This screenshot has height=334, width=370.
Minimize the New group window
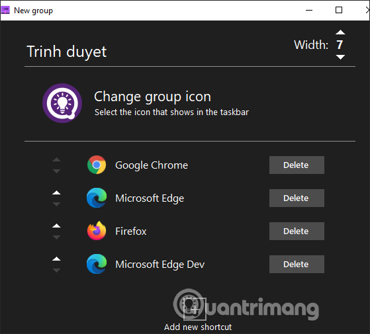(x=309, y=10)
